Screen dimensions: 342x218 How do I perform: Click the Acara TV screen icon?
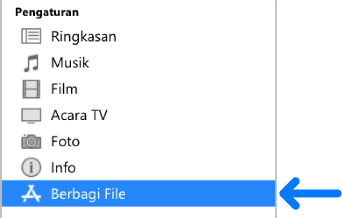(31, 116)
